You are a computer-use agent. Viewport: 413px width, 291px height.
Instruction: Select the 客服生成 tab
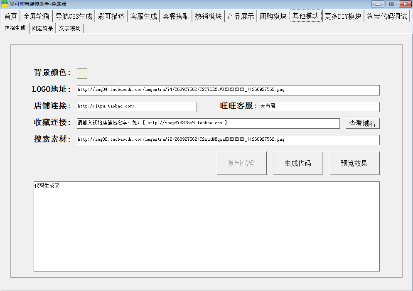pos(143,17)
